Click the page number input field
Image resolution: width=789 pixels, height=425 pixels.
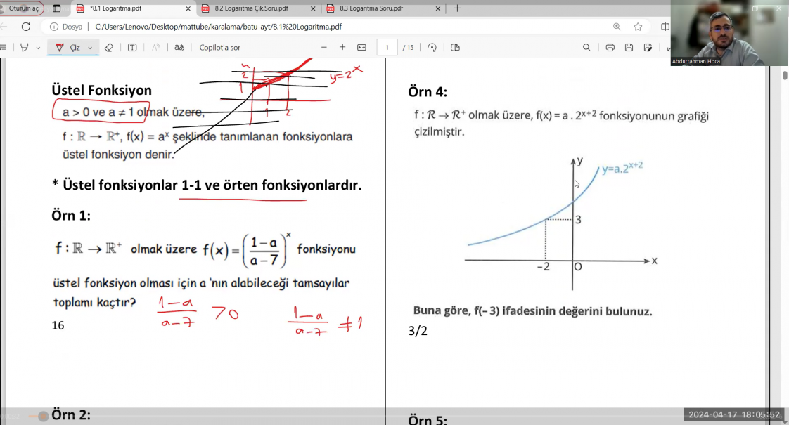coord(387,47)
